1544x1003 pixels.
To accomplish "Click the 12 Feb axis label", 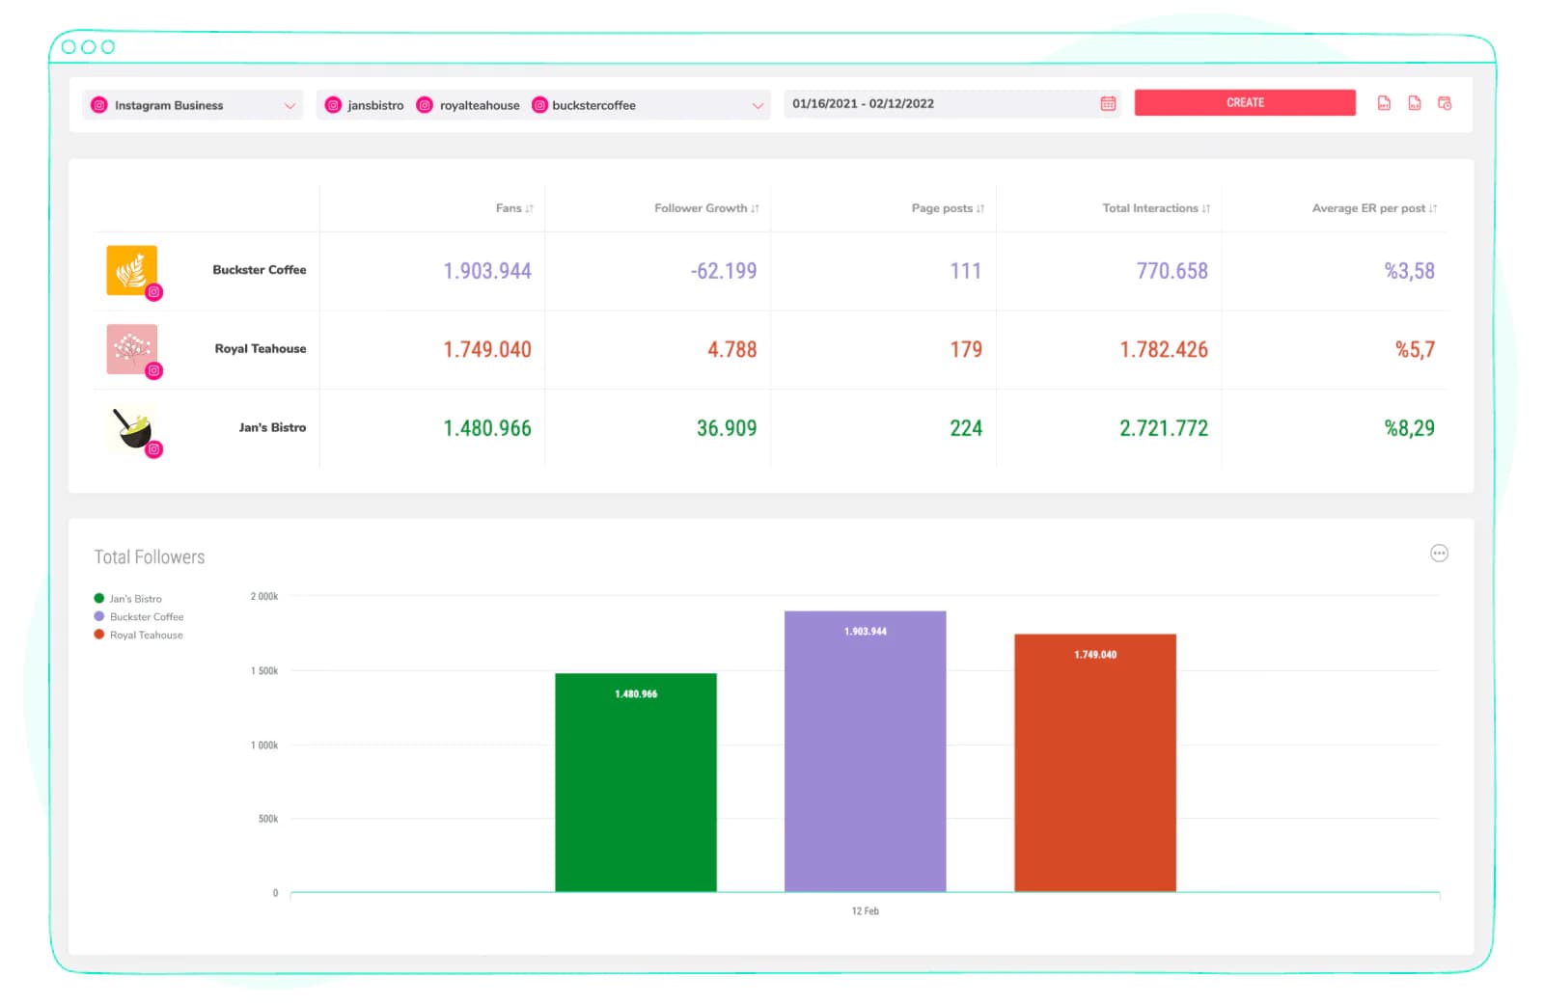I will point(866,911).
